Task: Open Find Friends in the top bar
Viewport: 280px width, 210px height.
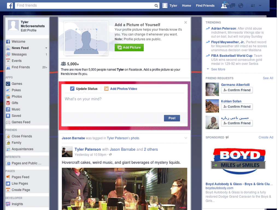Action: click(x=205, y=5)
